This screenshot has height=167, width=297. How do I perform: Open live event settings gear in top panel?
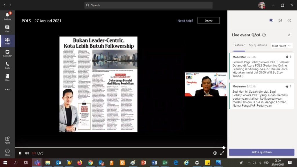(280, 21)
